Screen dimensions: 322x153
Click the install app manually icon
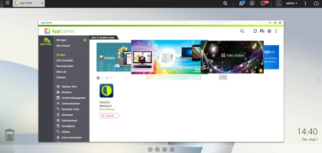262,31
